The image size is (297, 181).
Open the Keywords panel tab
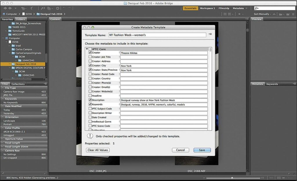click(x=272, y=84)
